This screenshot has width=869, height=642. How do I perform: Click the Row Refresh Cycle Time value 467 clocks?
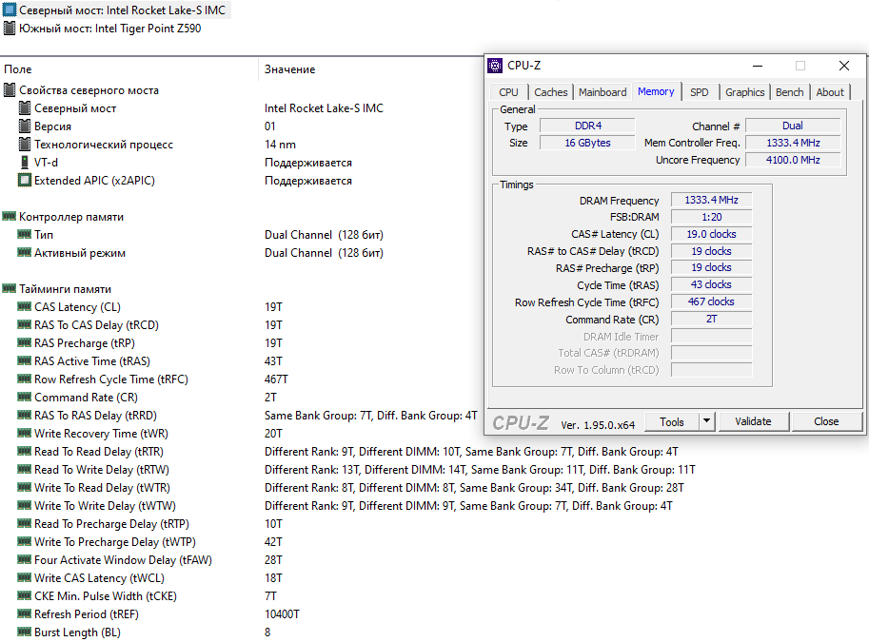pos(712,302)
